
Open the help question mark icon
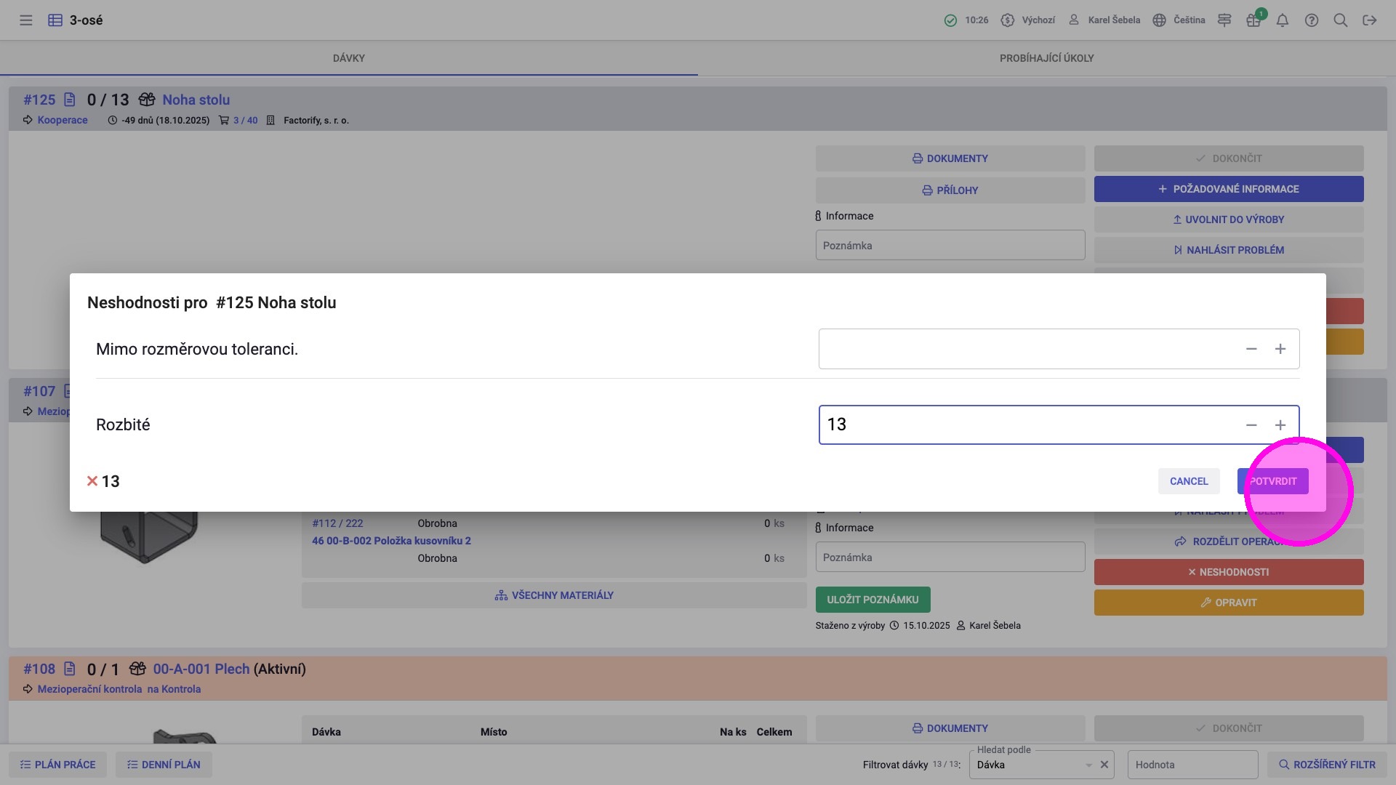pyautogui.click(x=1312, y=20)
